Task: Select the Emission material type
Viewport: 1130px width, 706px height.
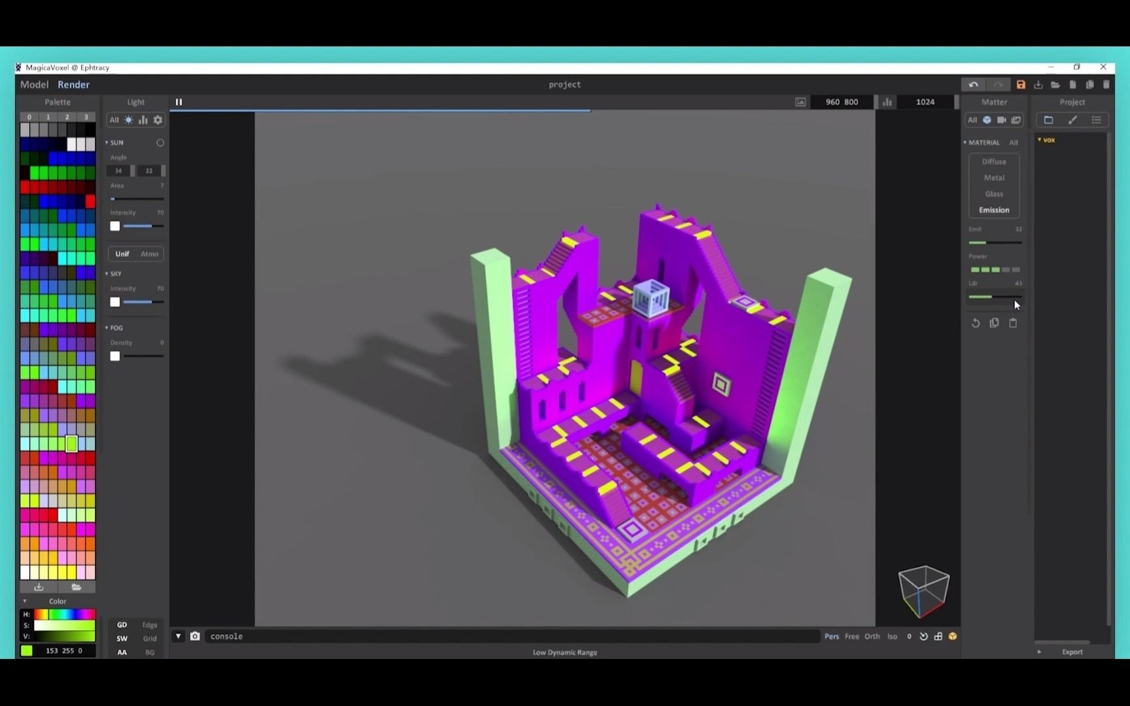Action: [993, 210]
